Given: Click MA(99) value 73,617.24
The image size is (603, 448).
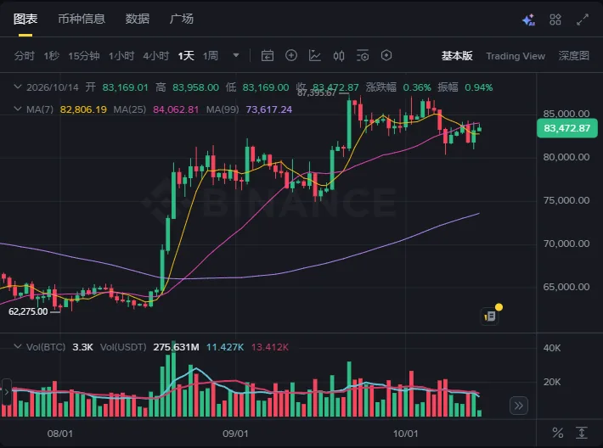Looking at the screenshot, I should [x=269, y=109].
